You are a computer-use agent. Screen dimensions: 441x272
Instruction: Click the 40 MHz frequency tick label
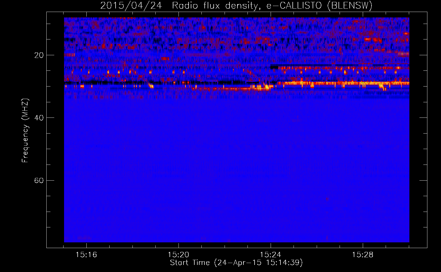[x=39, y=118]
